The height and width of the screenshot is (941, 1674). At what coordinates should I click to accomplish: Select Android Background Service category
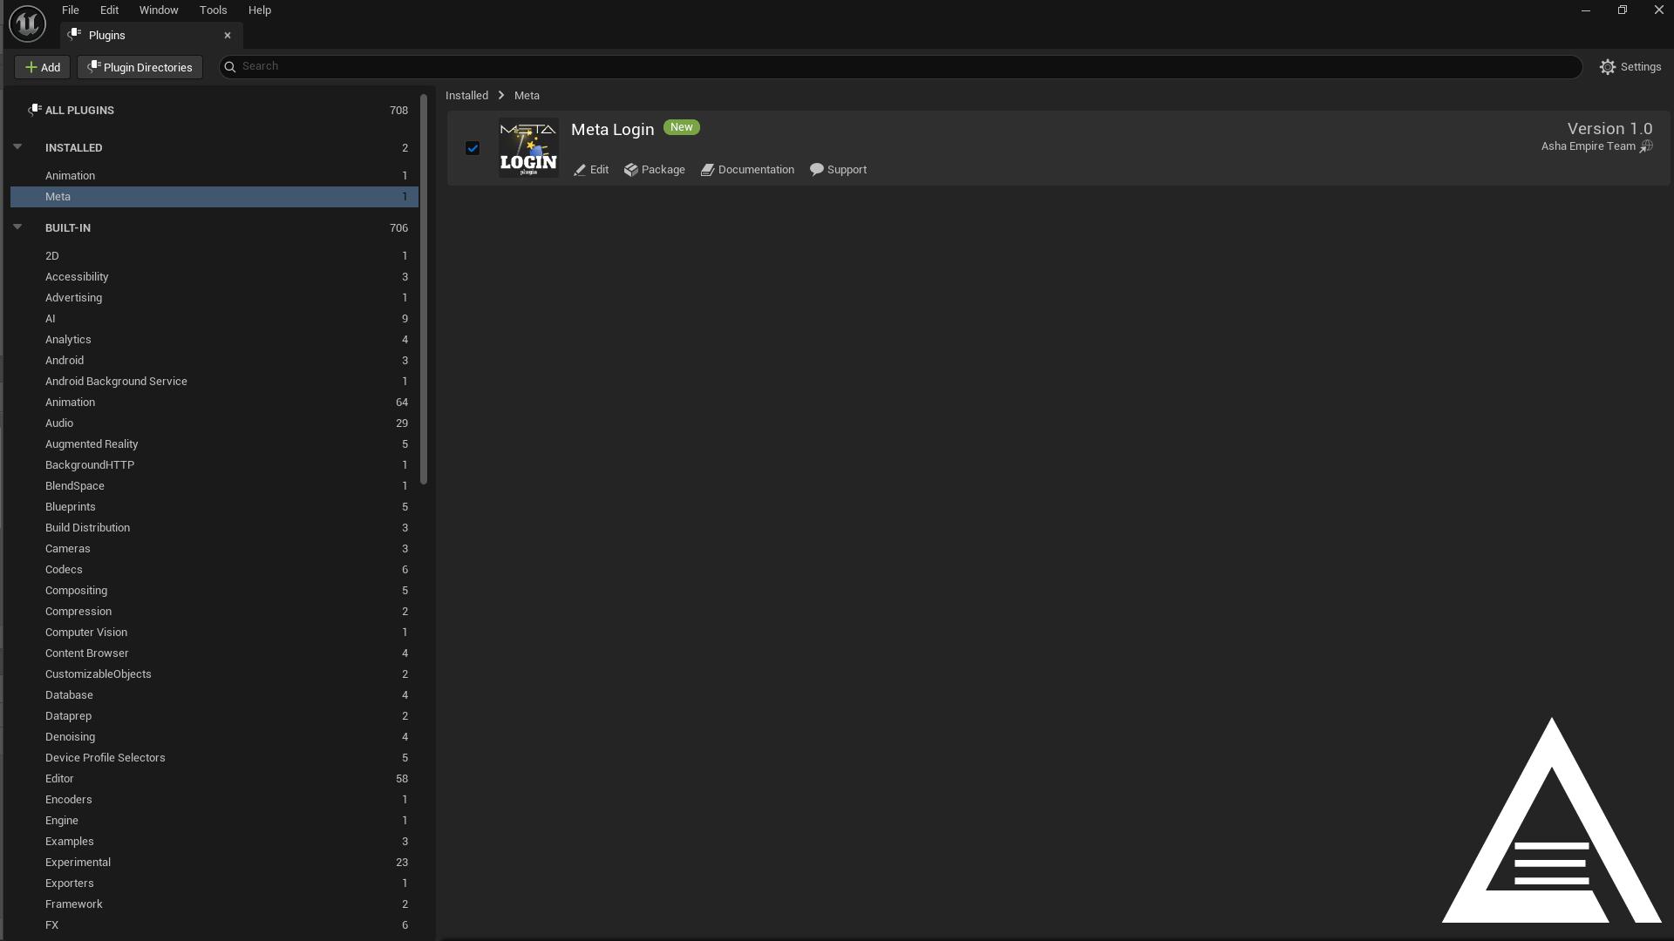pyautogui.click(x=214, y=382)
